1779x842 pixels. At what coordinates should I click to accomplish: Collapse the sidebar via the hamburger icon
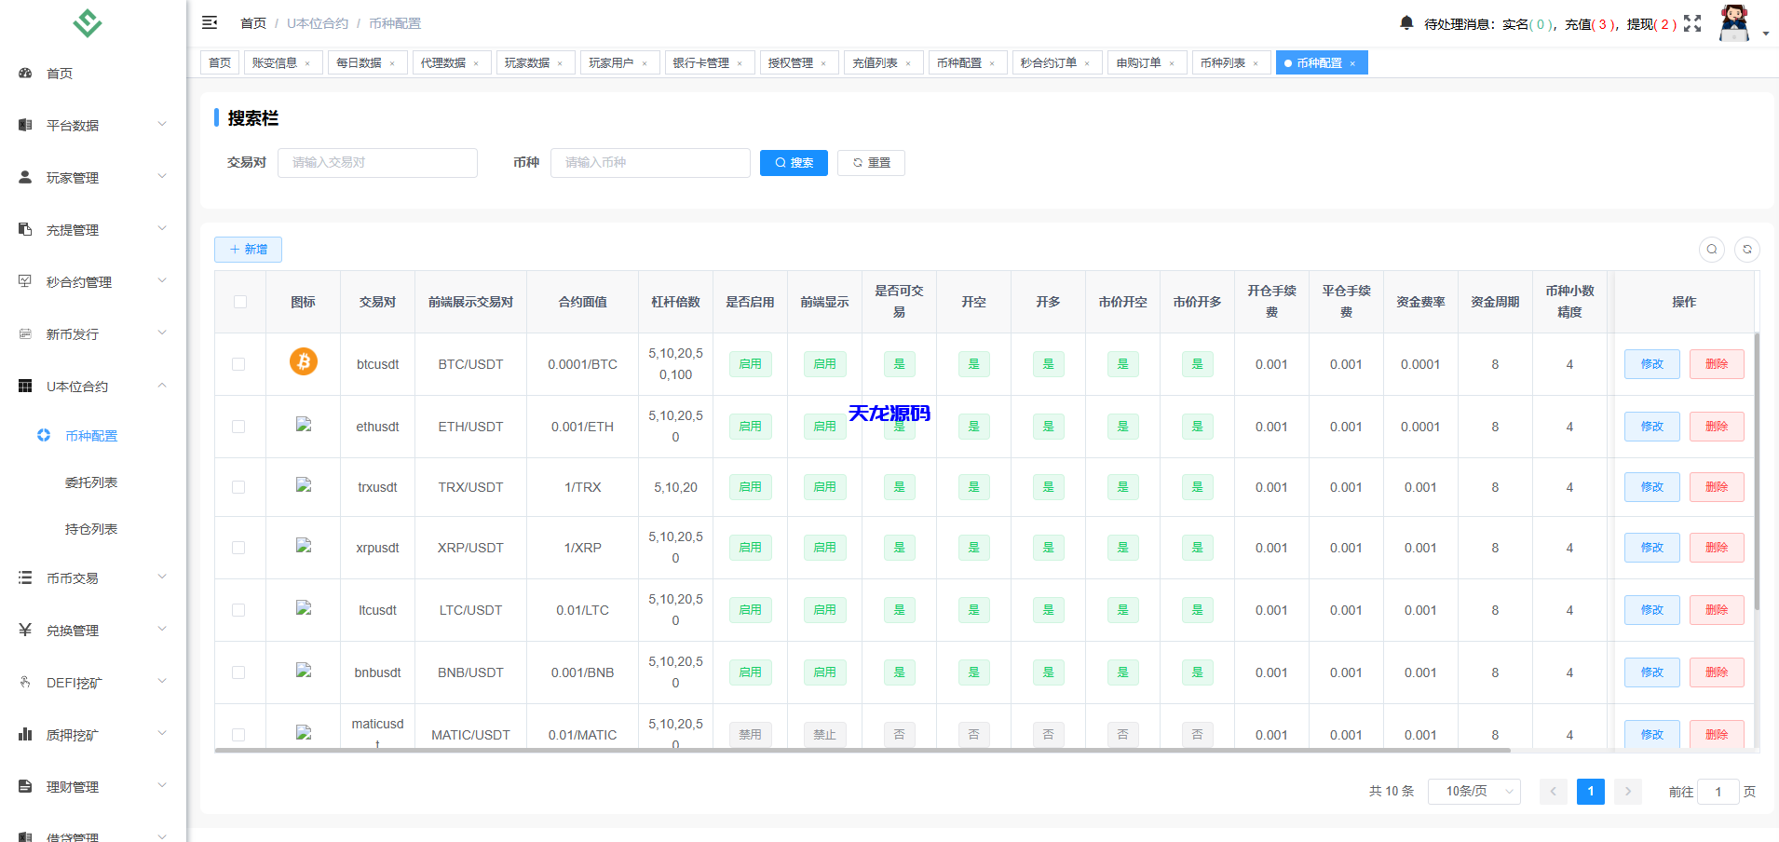click(x=210, y=21)
